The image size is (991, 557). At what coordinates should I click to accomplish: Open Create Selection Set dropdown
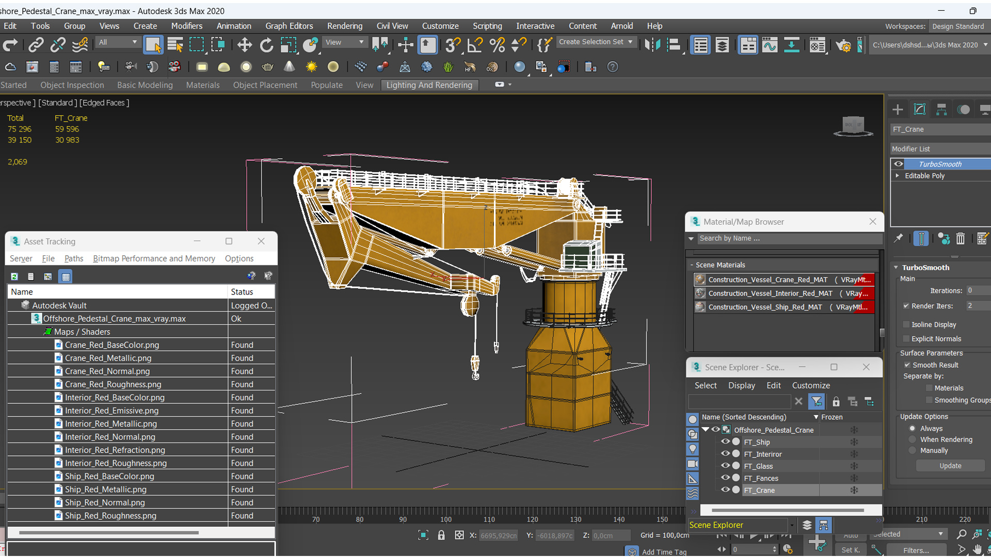point(596,42)
